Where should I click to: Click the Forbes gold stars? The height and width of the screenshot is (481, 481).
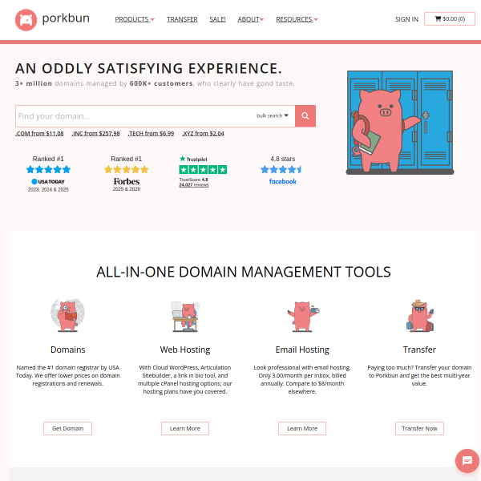click(x=127, y=169)
